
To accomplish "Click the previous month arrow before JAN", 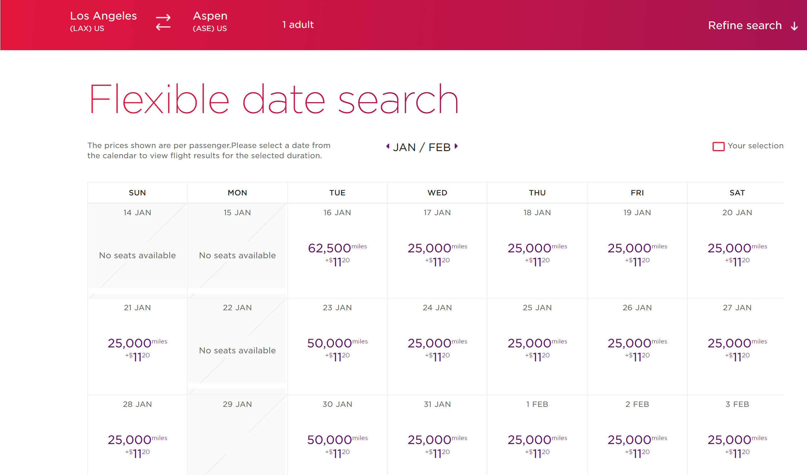I will pos(388,146).
